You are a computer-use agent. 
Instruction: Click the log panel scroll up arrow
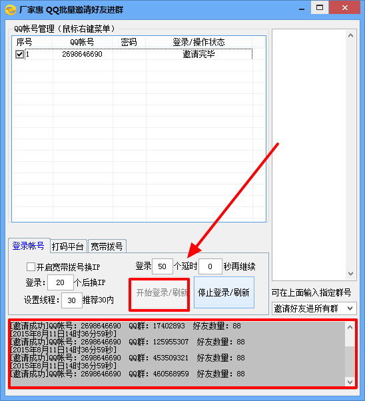350,327
